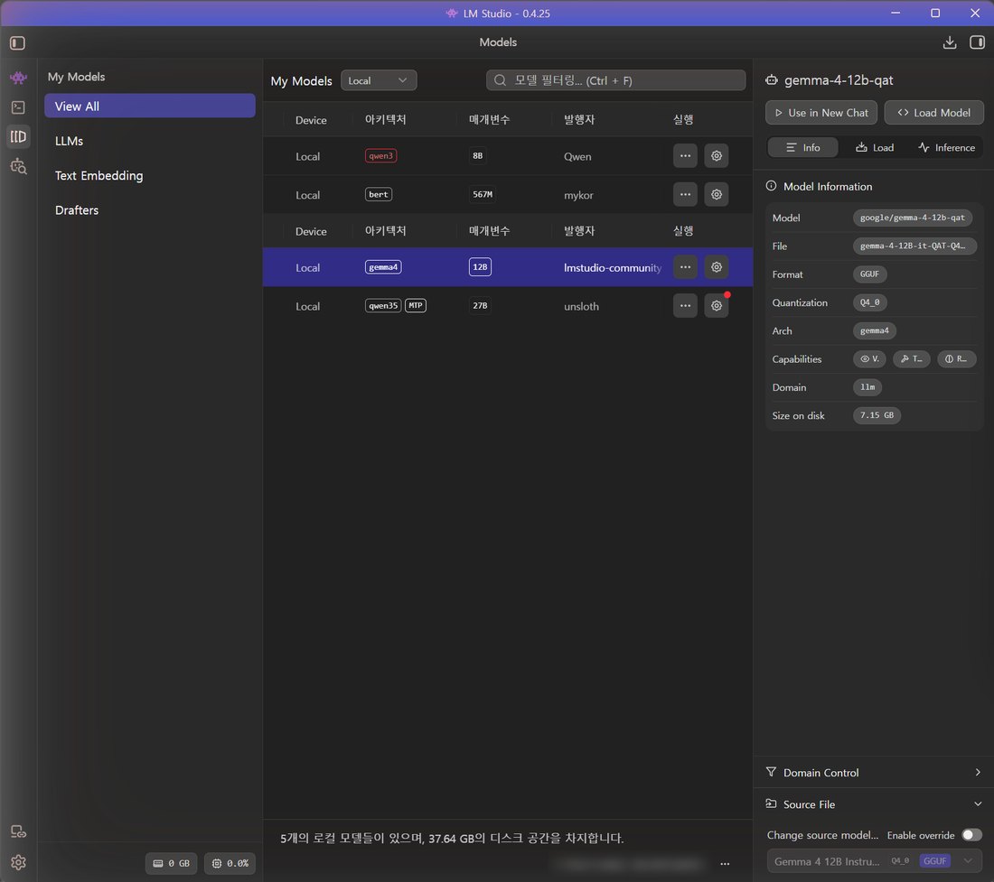The width and height of the screenshot is (994, 882).
Task: Click the CPU usage 0.0% indicator
Action: click(x=230, y=863)
